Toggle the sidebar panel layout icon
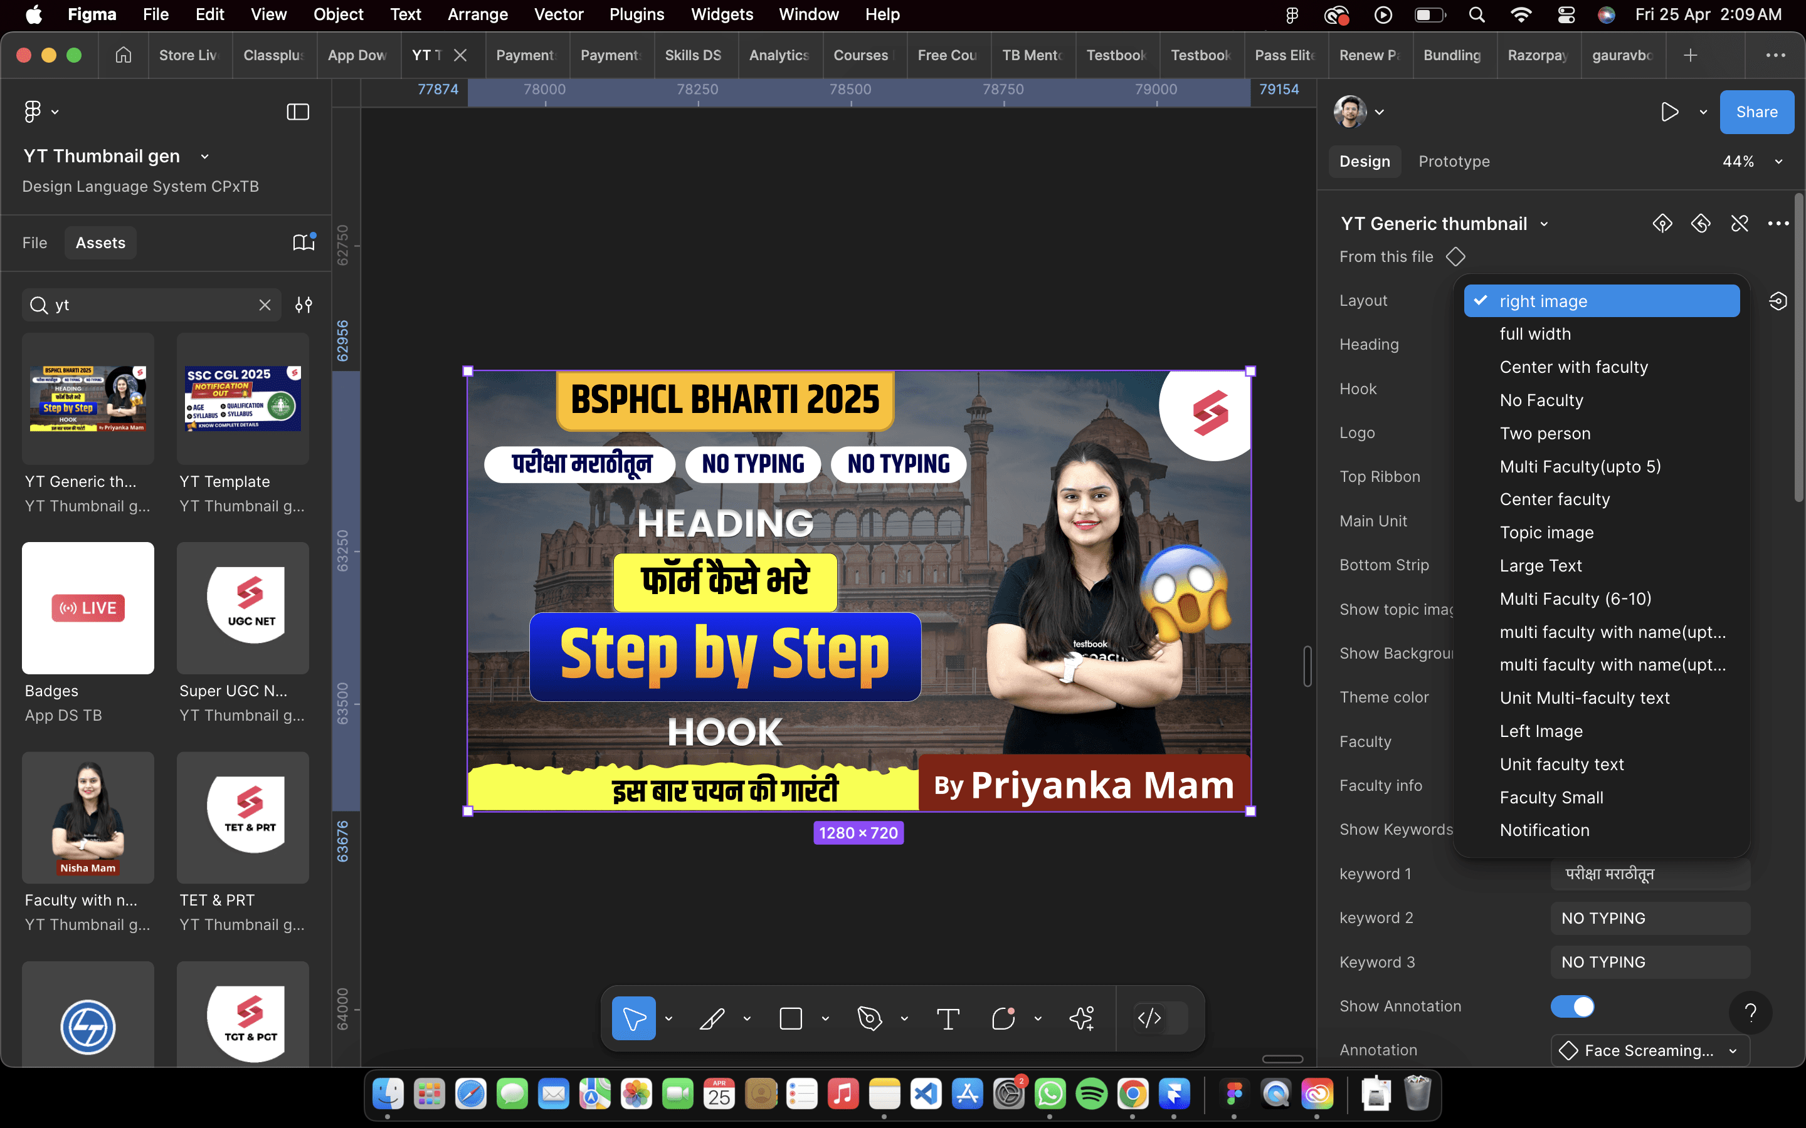1806x1128 pixels. [298, 112]
